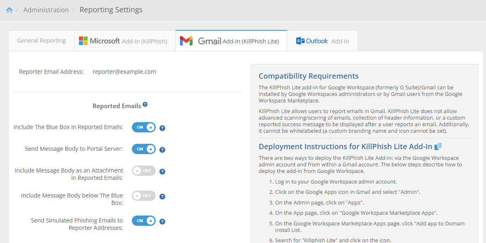This screenshot has height=243, width=486.
Task: Disable the Include The Blue Box toggle
Action: coord(144,127)
